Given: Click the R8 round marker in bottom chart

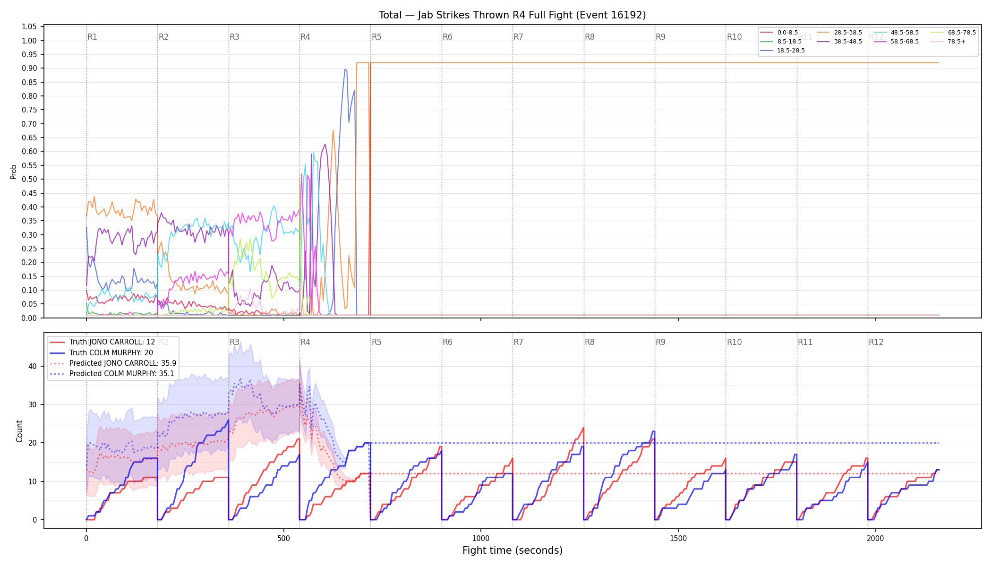Looking at the screenshot, I should (590, 342).
